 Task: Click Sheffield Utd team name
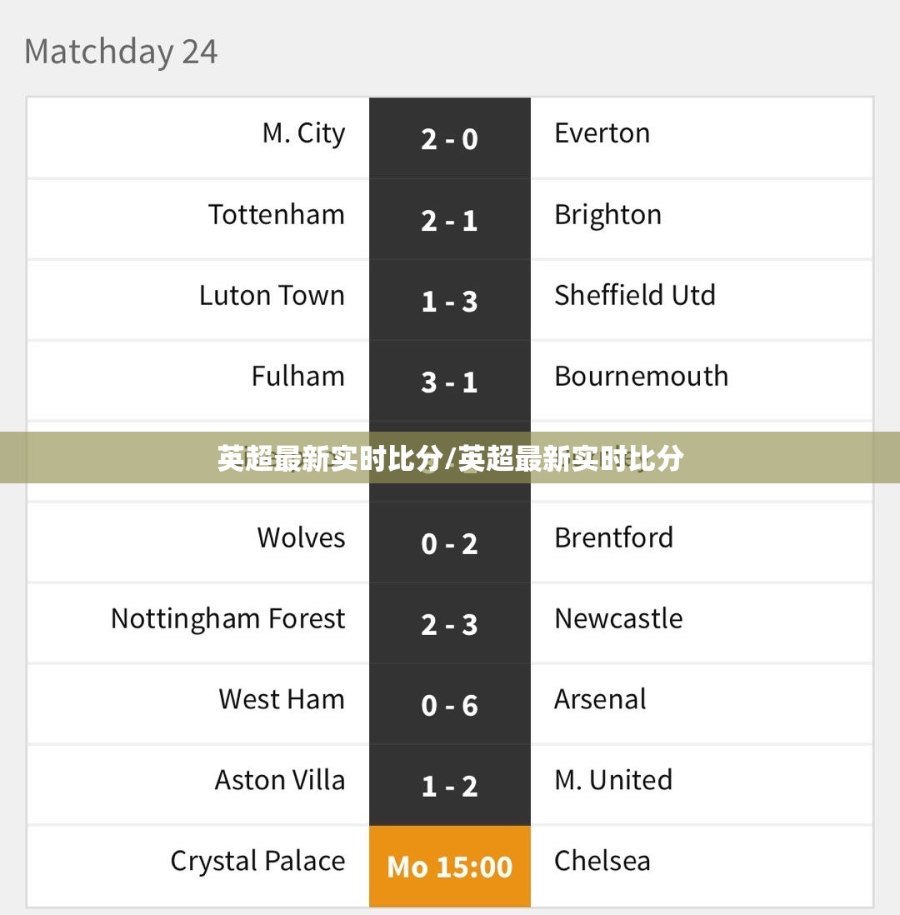(x=635, y=295)
